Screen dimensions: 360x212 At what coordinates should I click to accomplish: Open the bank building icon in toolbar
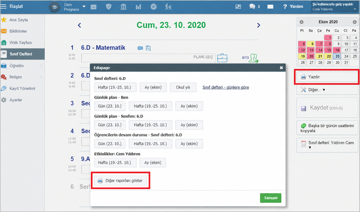124,6
